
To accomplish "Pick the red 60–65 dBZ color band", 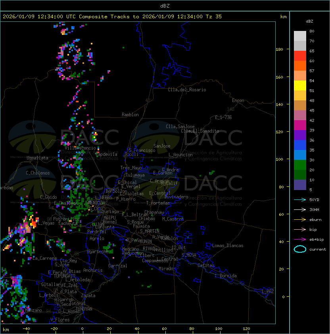I will click(300, 56).
